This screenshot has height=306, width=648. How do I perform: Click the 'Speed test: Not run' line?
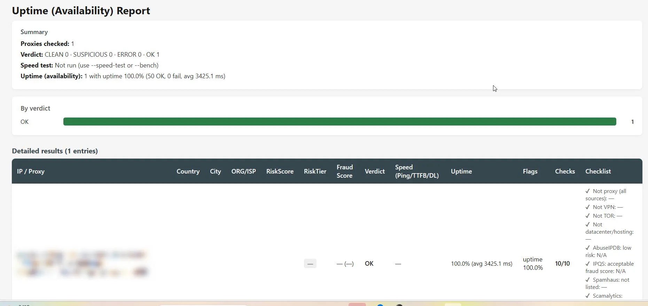click(x=89, y=65)
